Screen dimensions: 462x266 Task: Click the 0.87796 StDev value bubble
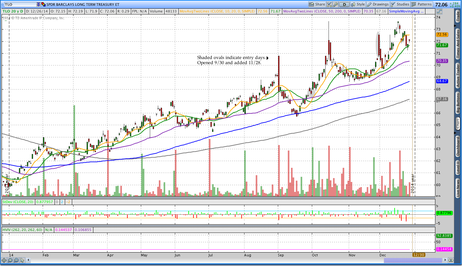(444, 213)
